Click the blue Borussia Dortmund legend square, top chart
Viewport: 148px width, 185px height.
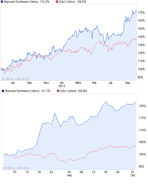click(2, 2)
